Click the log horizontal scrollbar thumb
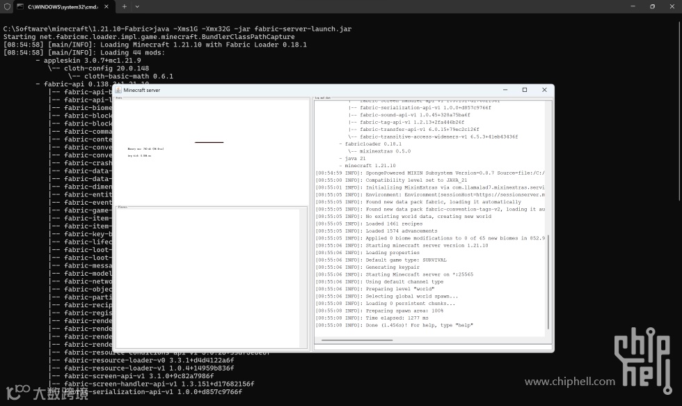This screenshot has width=682, height=406. pyautogui.click(x=357, y=341)
